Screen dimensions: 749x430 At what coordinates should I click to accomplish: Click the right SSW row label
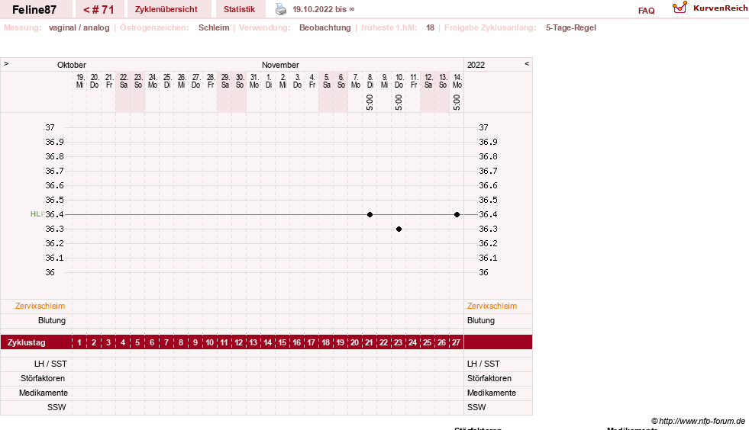476,407
